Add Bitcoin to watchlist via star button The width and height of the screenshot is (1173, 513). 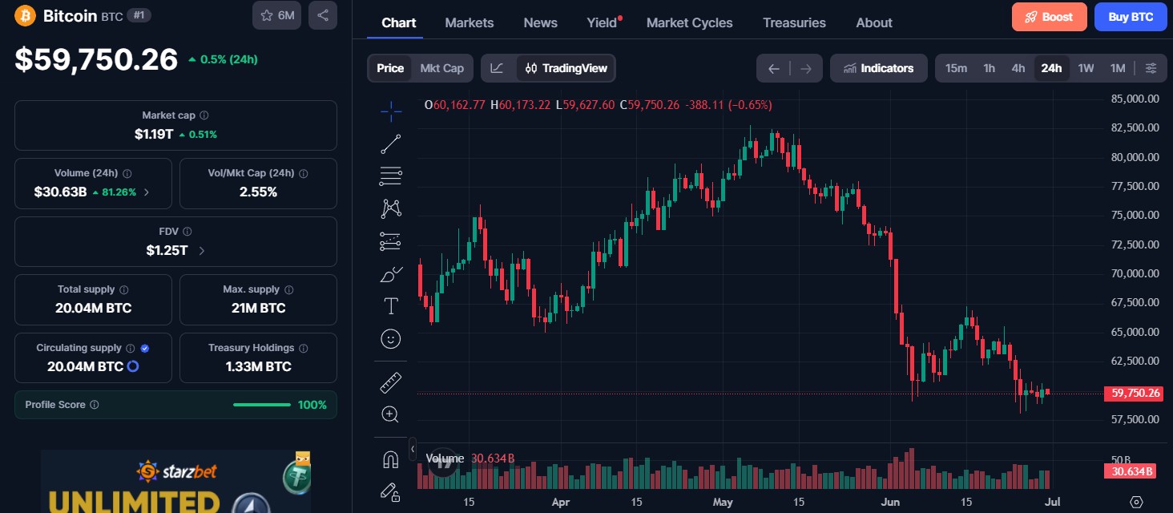277,15
